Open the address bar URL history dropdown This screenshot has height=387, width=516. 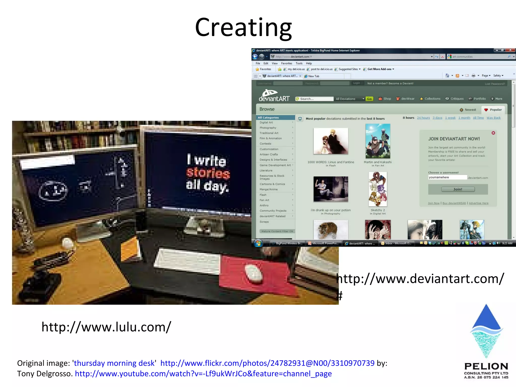tap(432, 57)
